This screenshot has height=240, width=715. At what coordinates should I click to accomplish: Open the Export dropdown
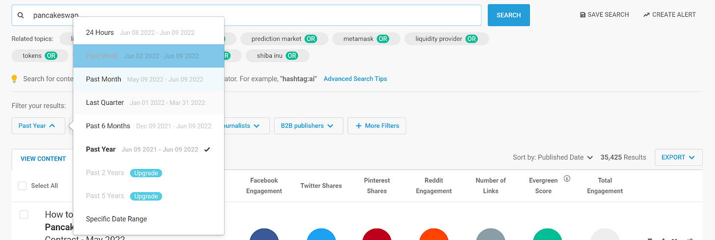(678, 157)
